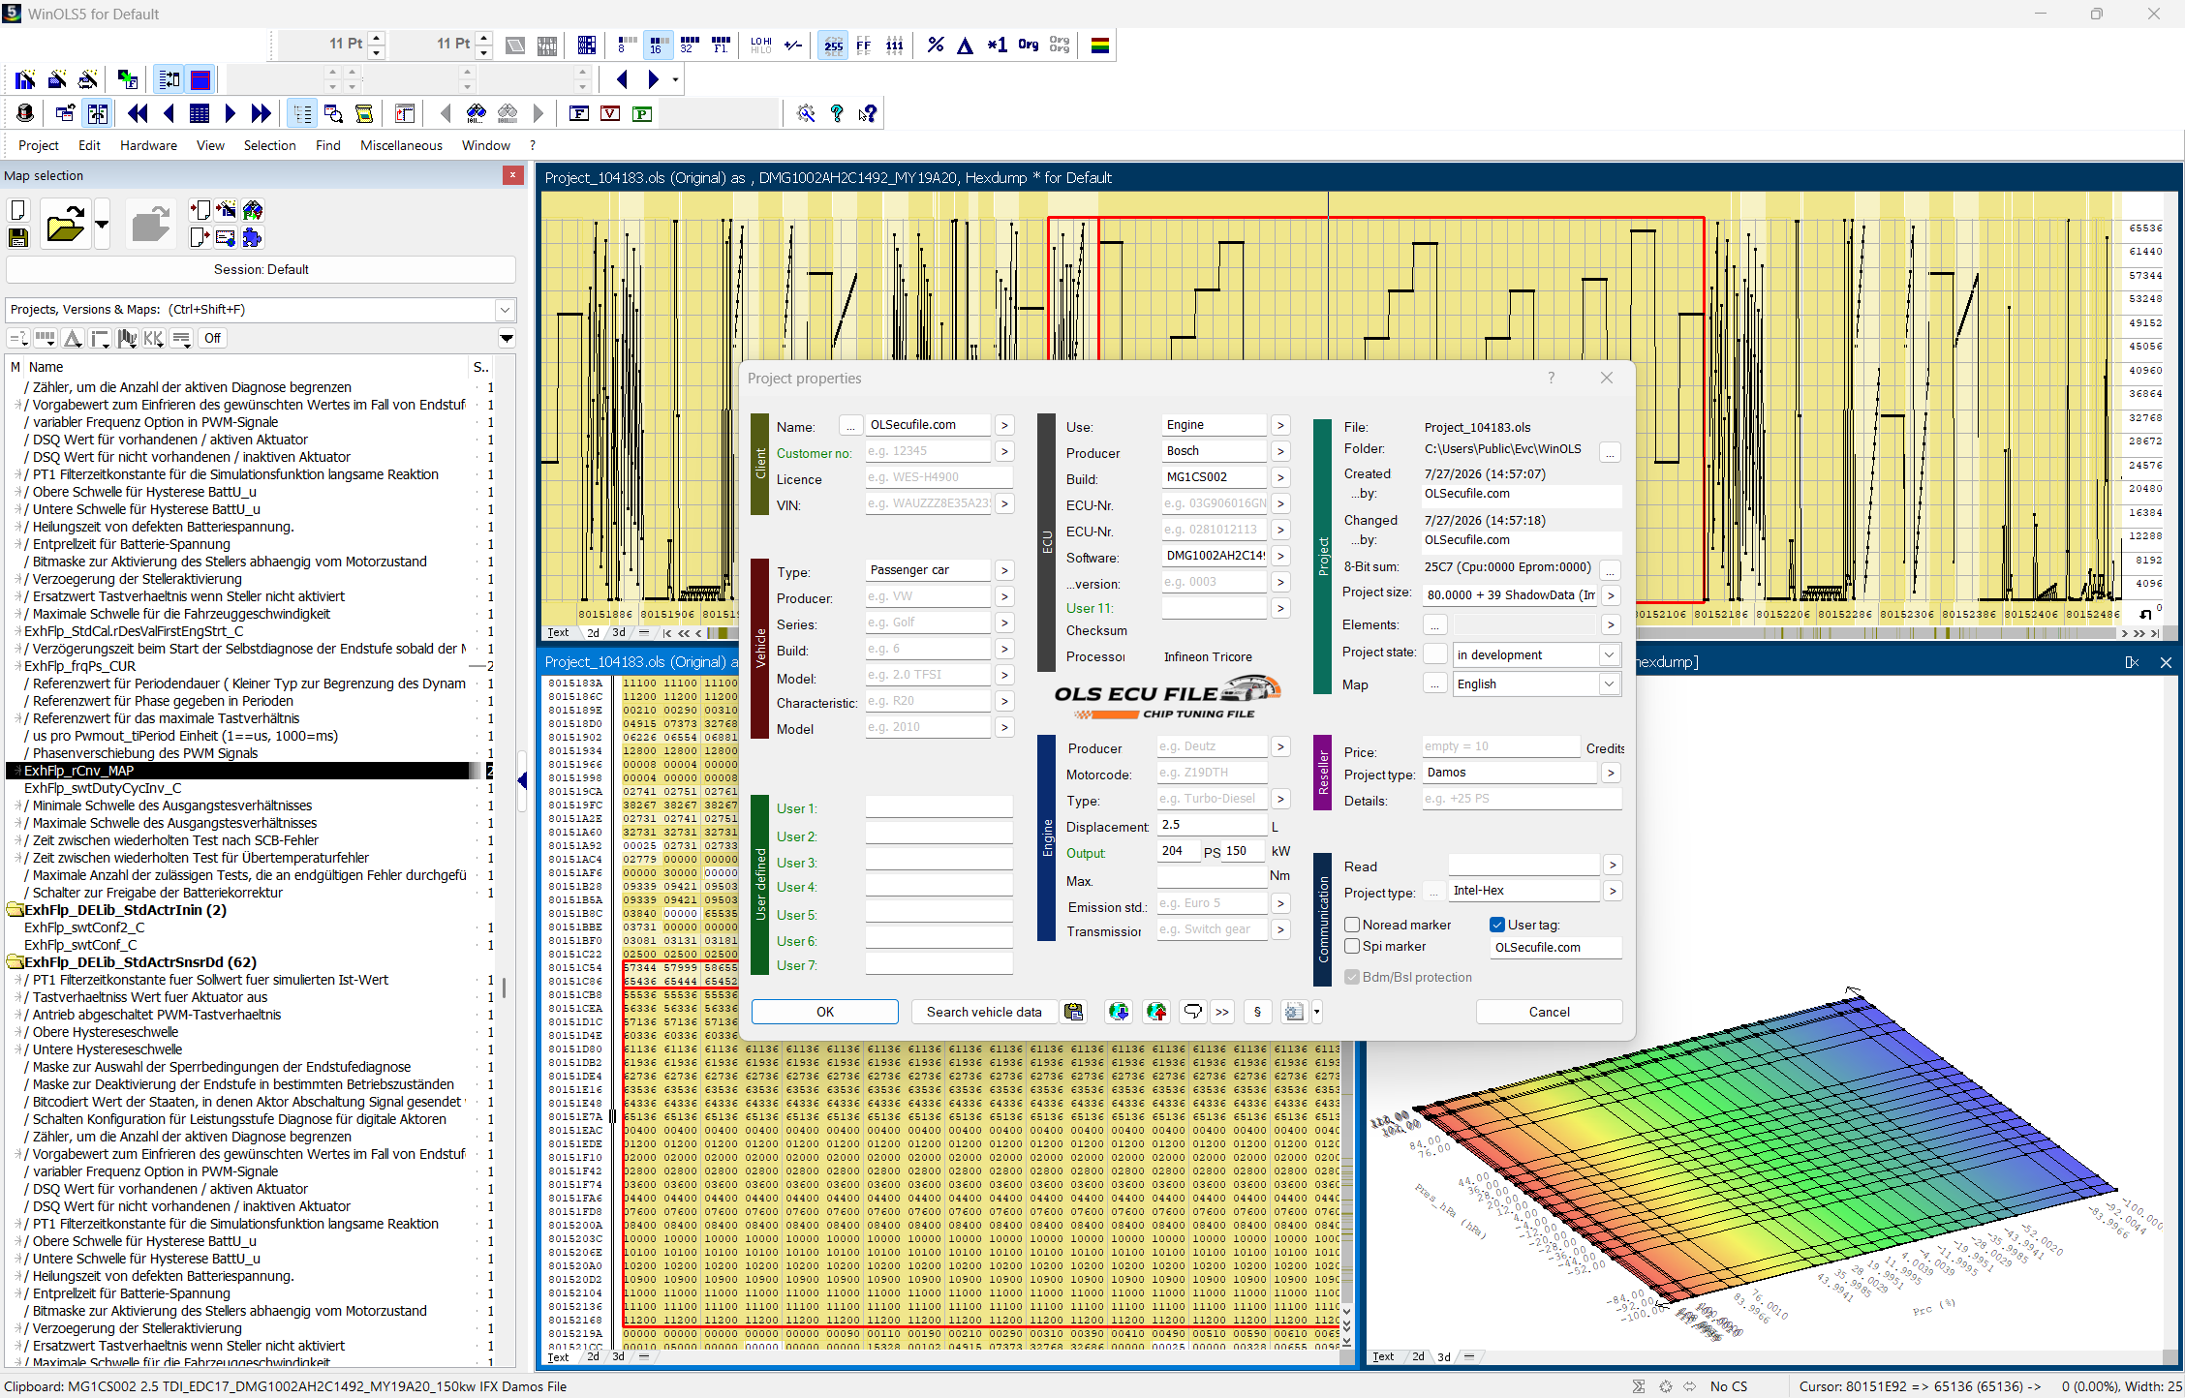Image resolution: width=2185 pixels, height=1398 pixels.
Task: Toggle the 16-bit data width button
Action: coord(658,46)
